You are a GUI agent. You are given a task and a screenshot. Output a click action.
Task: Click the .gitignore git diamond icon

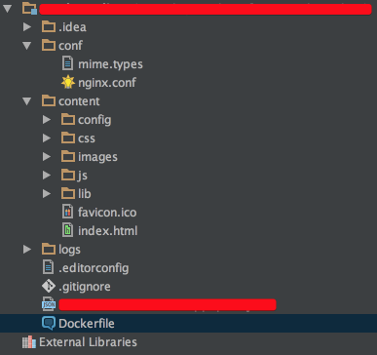49,286
